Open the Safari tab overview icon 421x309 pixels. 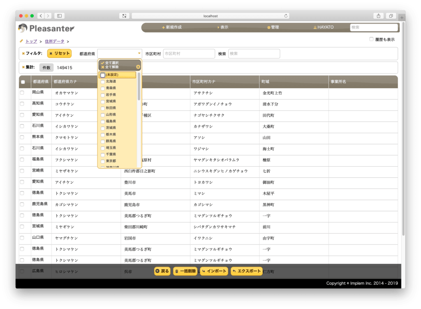(391, 16)
